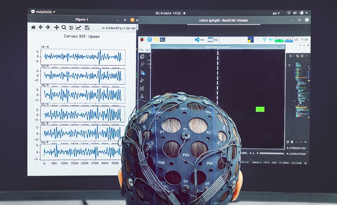Screen dimensions: 337x205
Task: Save the figure with the floppy disk icon
Action: pos(87,27)
